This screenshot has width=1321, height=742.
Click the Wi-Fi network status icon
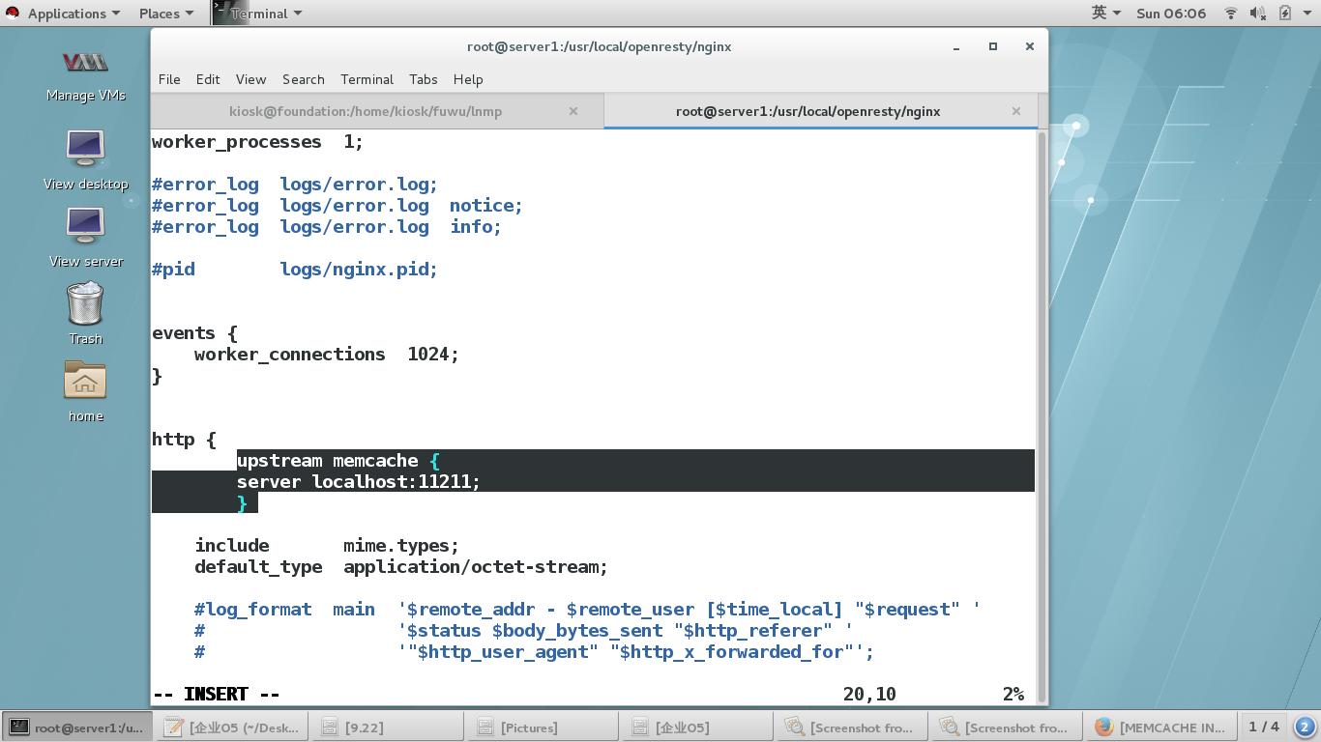coord(1231,14)
